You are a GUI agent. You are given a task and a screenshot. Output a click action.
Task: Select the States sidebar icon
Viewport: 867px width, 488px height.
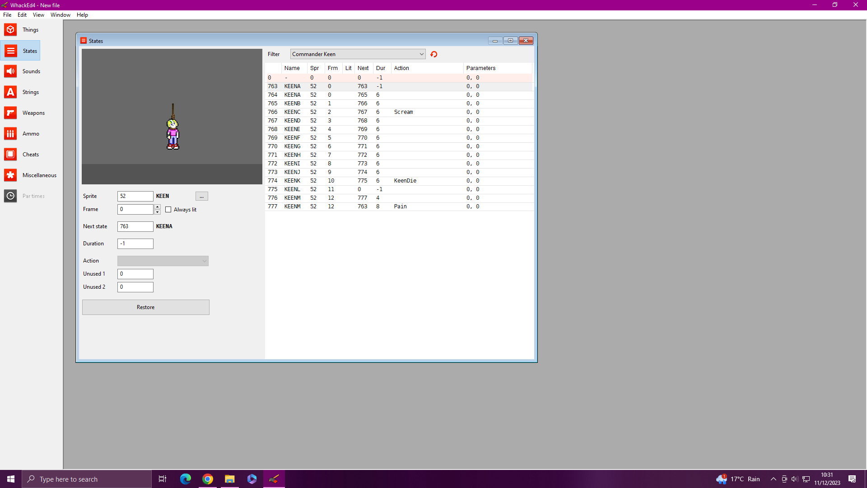[11, 51]
